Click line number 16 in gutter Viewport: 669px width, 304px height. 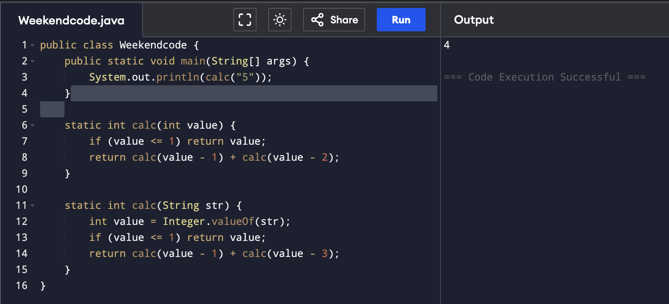click(x=21, y=286)
